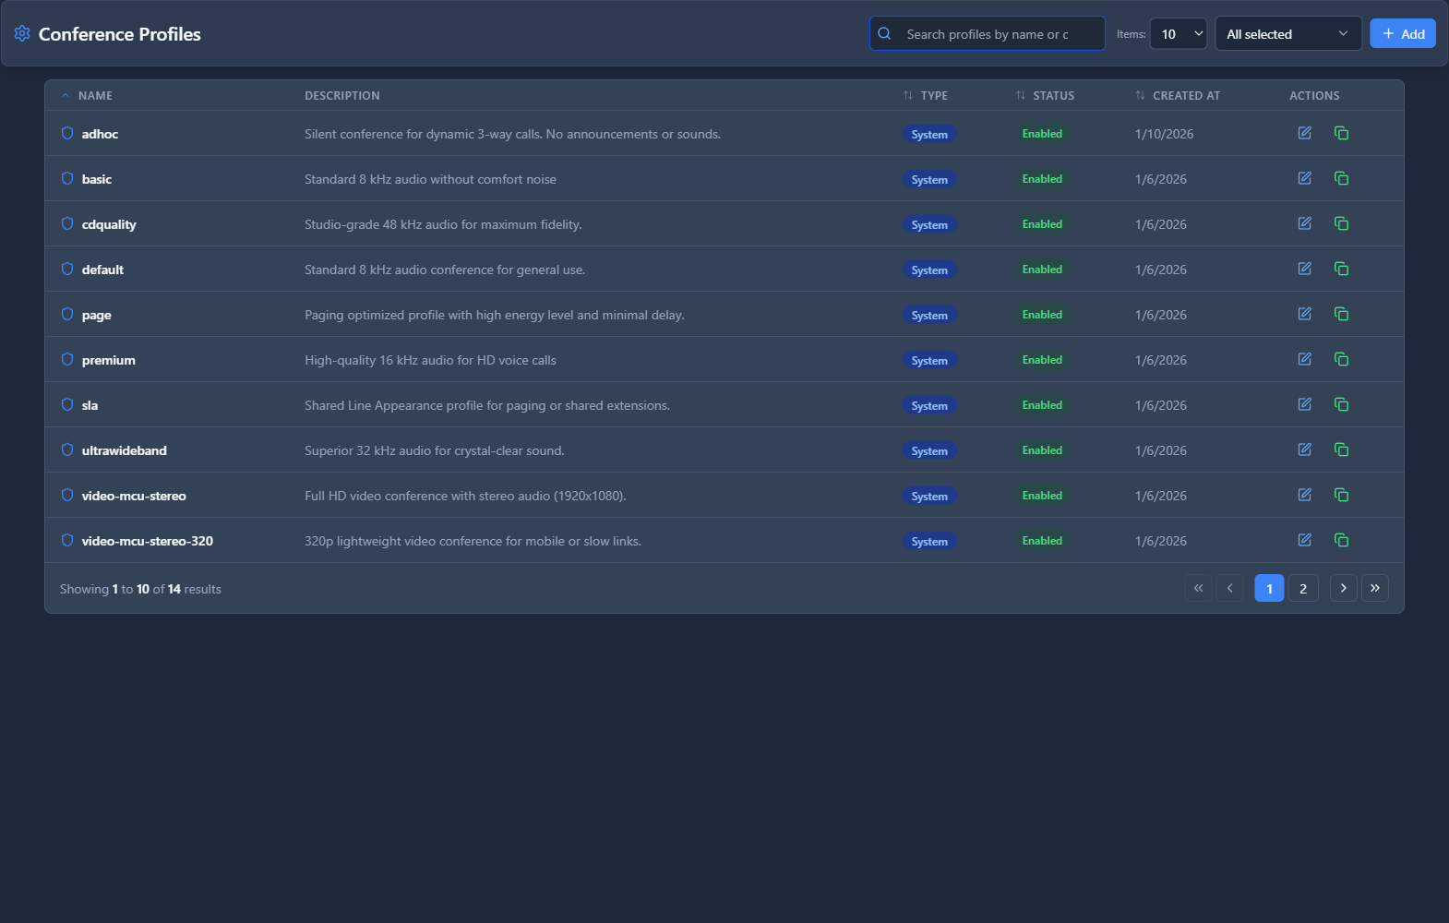Edit the video-mcu-stereo-320 profile
Screen dimensions: 1449x923
click(1304, 540)
